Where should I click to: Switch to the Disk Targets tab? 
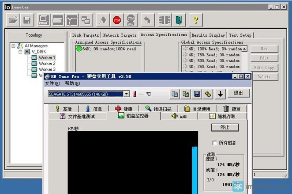click(x=86, y=35)
